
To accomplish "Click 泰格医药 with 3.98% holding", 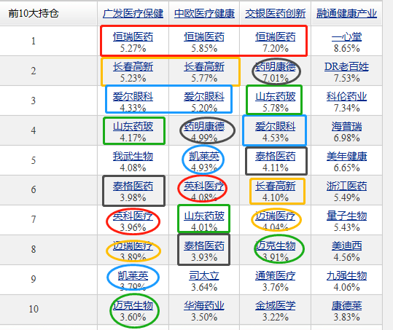I will click(x=133, y=186).
